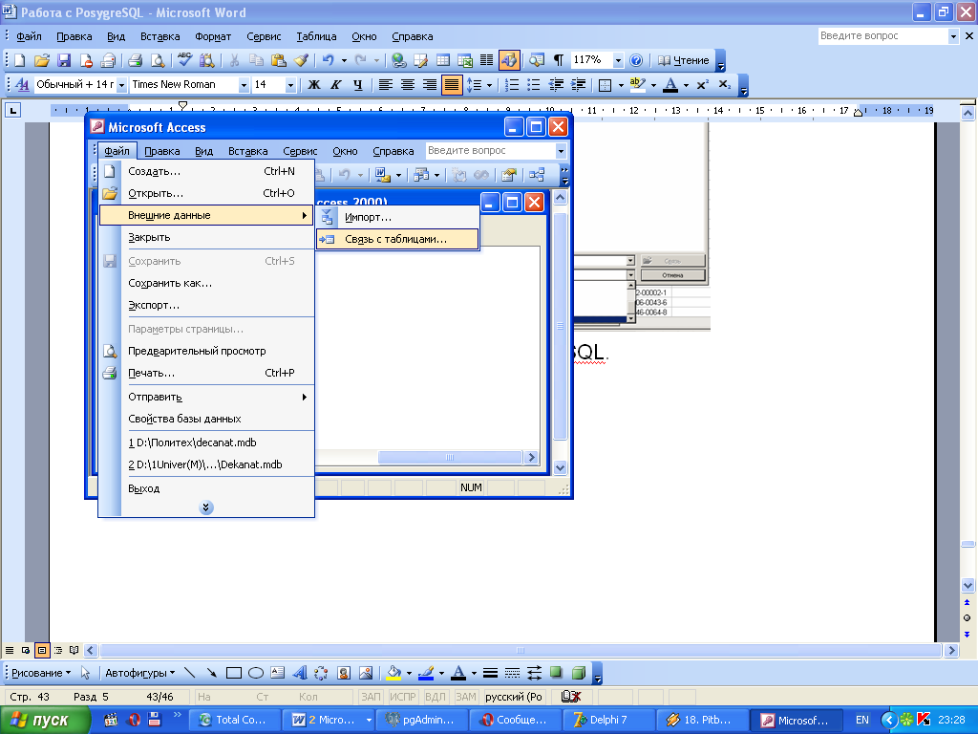Screen dimensions: 978x734
Task: Click the Чтение reading mode button
Action: point(684,60)
